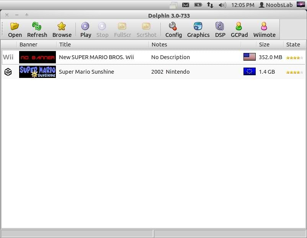Click star rating for Super Mario Sunshine
Screen dimensions: 307x238
(x=294, y=72)
